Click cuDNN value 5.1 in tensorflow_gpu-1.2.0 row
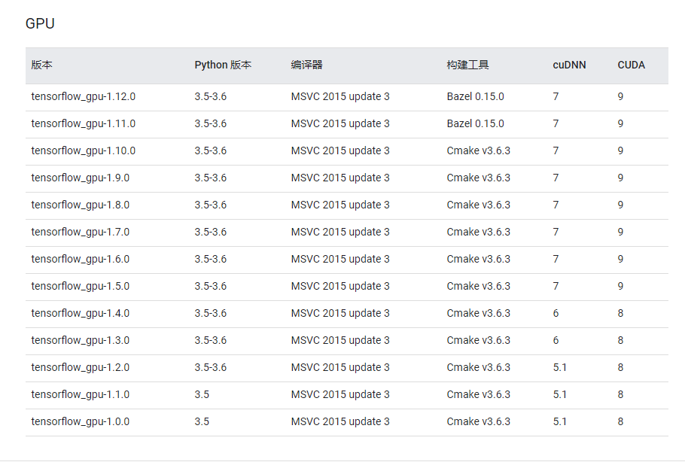685x462 pixels. [x=559, y=367]
